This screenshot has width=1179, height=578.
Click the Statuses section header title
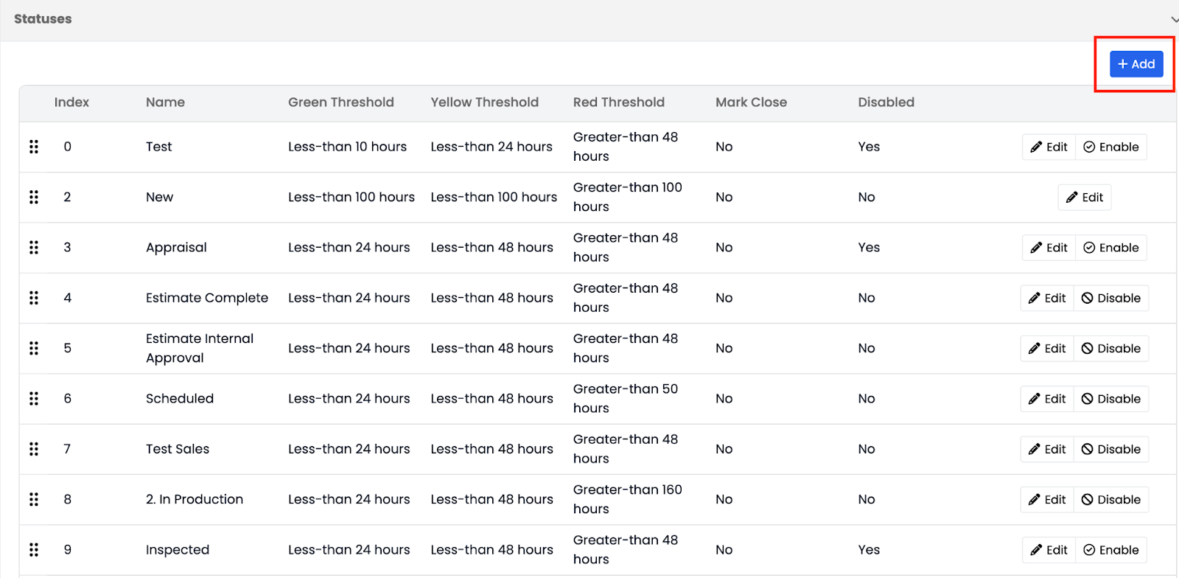(x=43, y=19)
